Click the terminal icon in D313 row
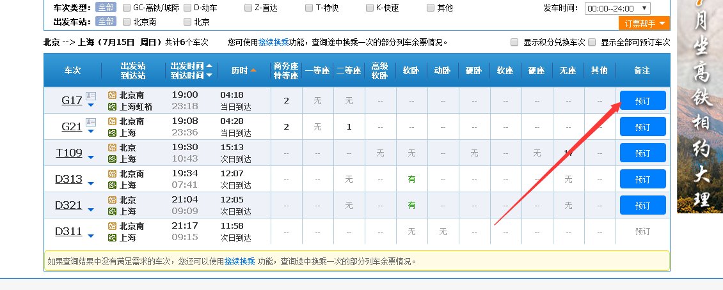 pyautogui.click(x=112, y=185)
